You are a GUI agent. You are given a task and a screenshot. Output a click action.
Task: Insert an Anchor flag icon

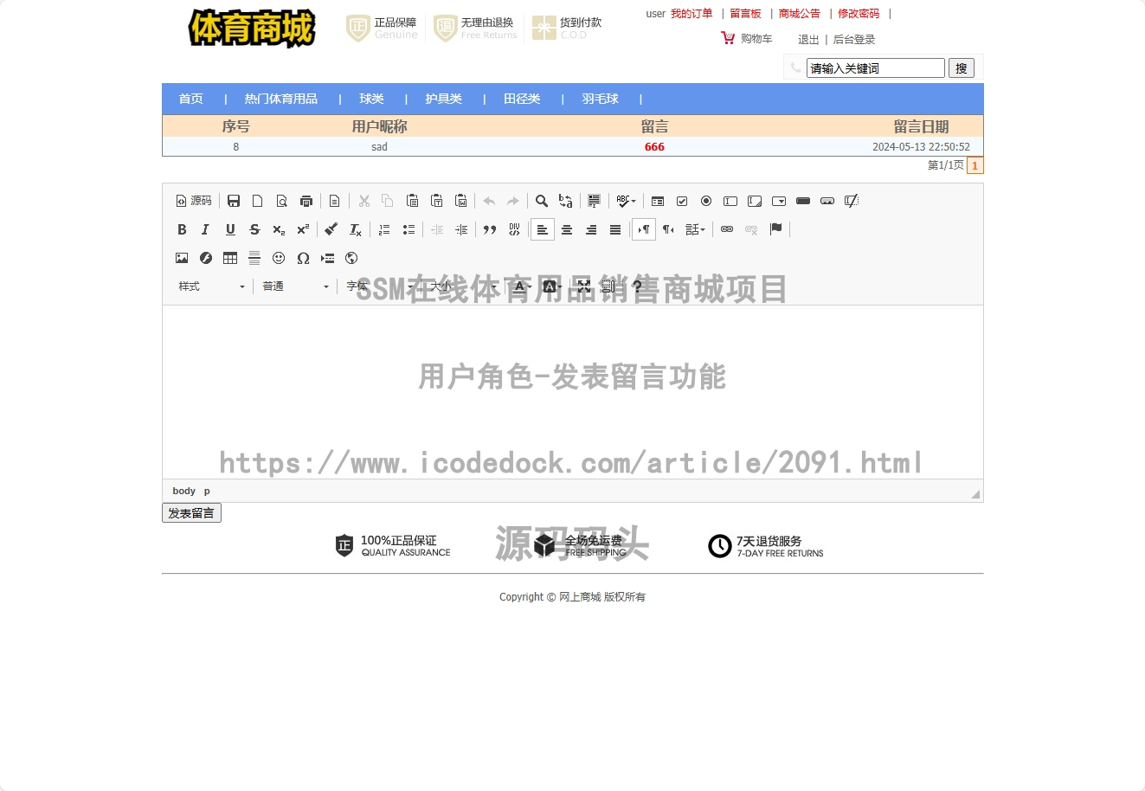775,229
